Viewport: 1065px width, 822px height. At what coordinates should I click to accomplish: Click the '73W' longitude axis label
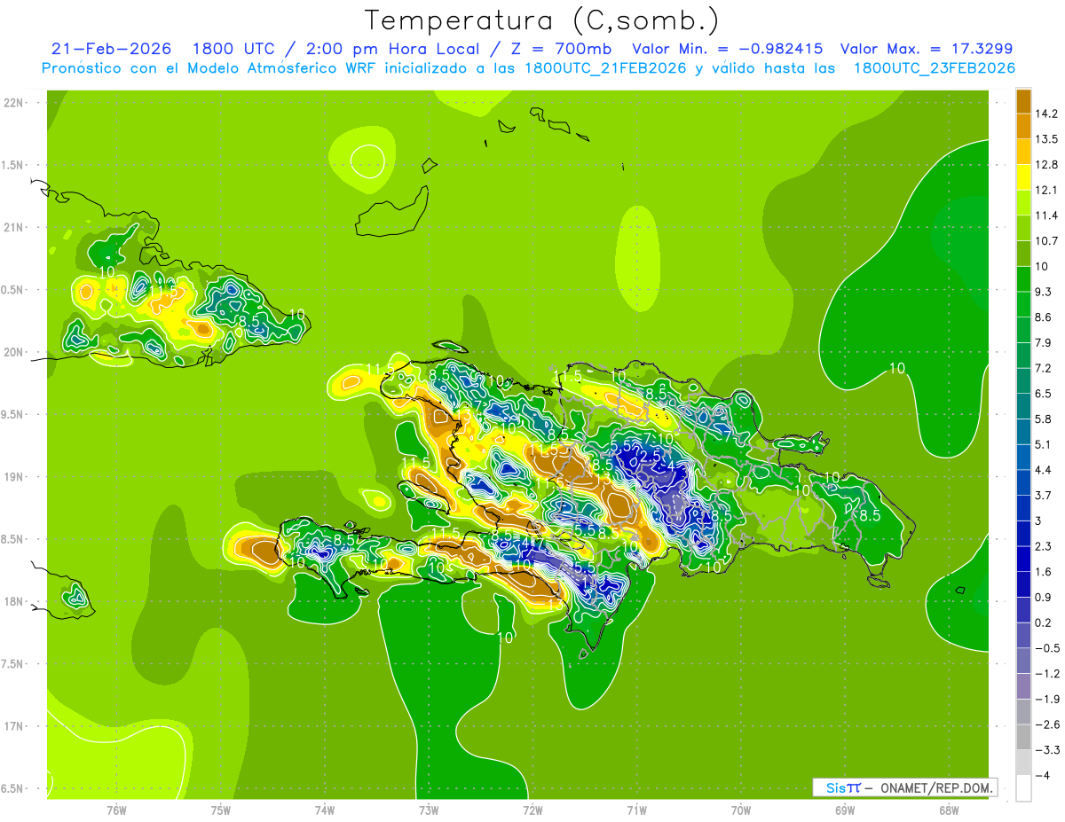(x=429, y=810)
